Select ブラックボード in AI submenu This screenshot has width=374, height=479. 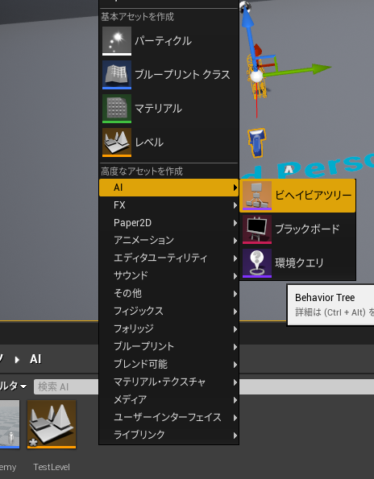[x=297, y=229]
